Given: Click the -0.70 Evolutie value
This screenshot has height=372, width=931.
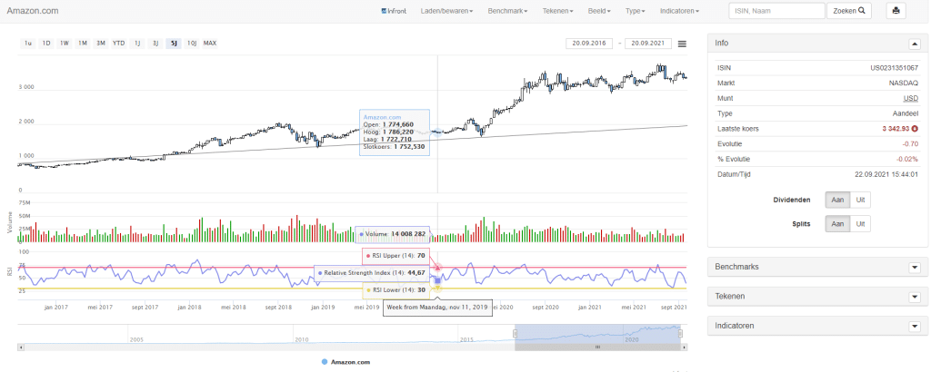Looking at the screenshot, I should click(908, 144).
